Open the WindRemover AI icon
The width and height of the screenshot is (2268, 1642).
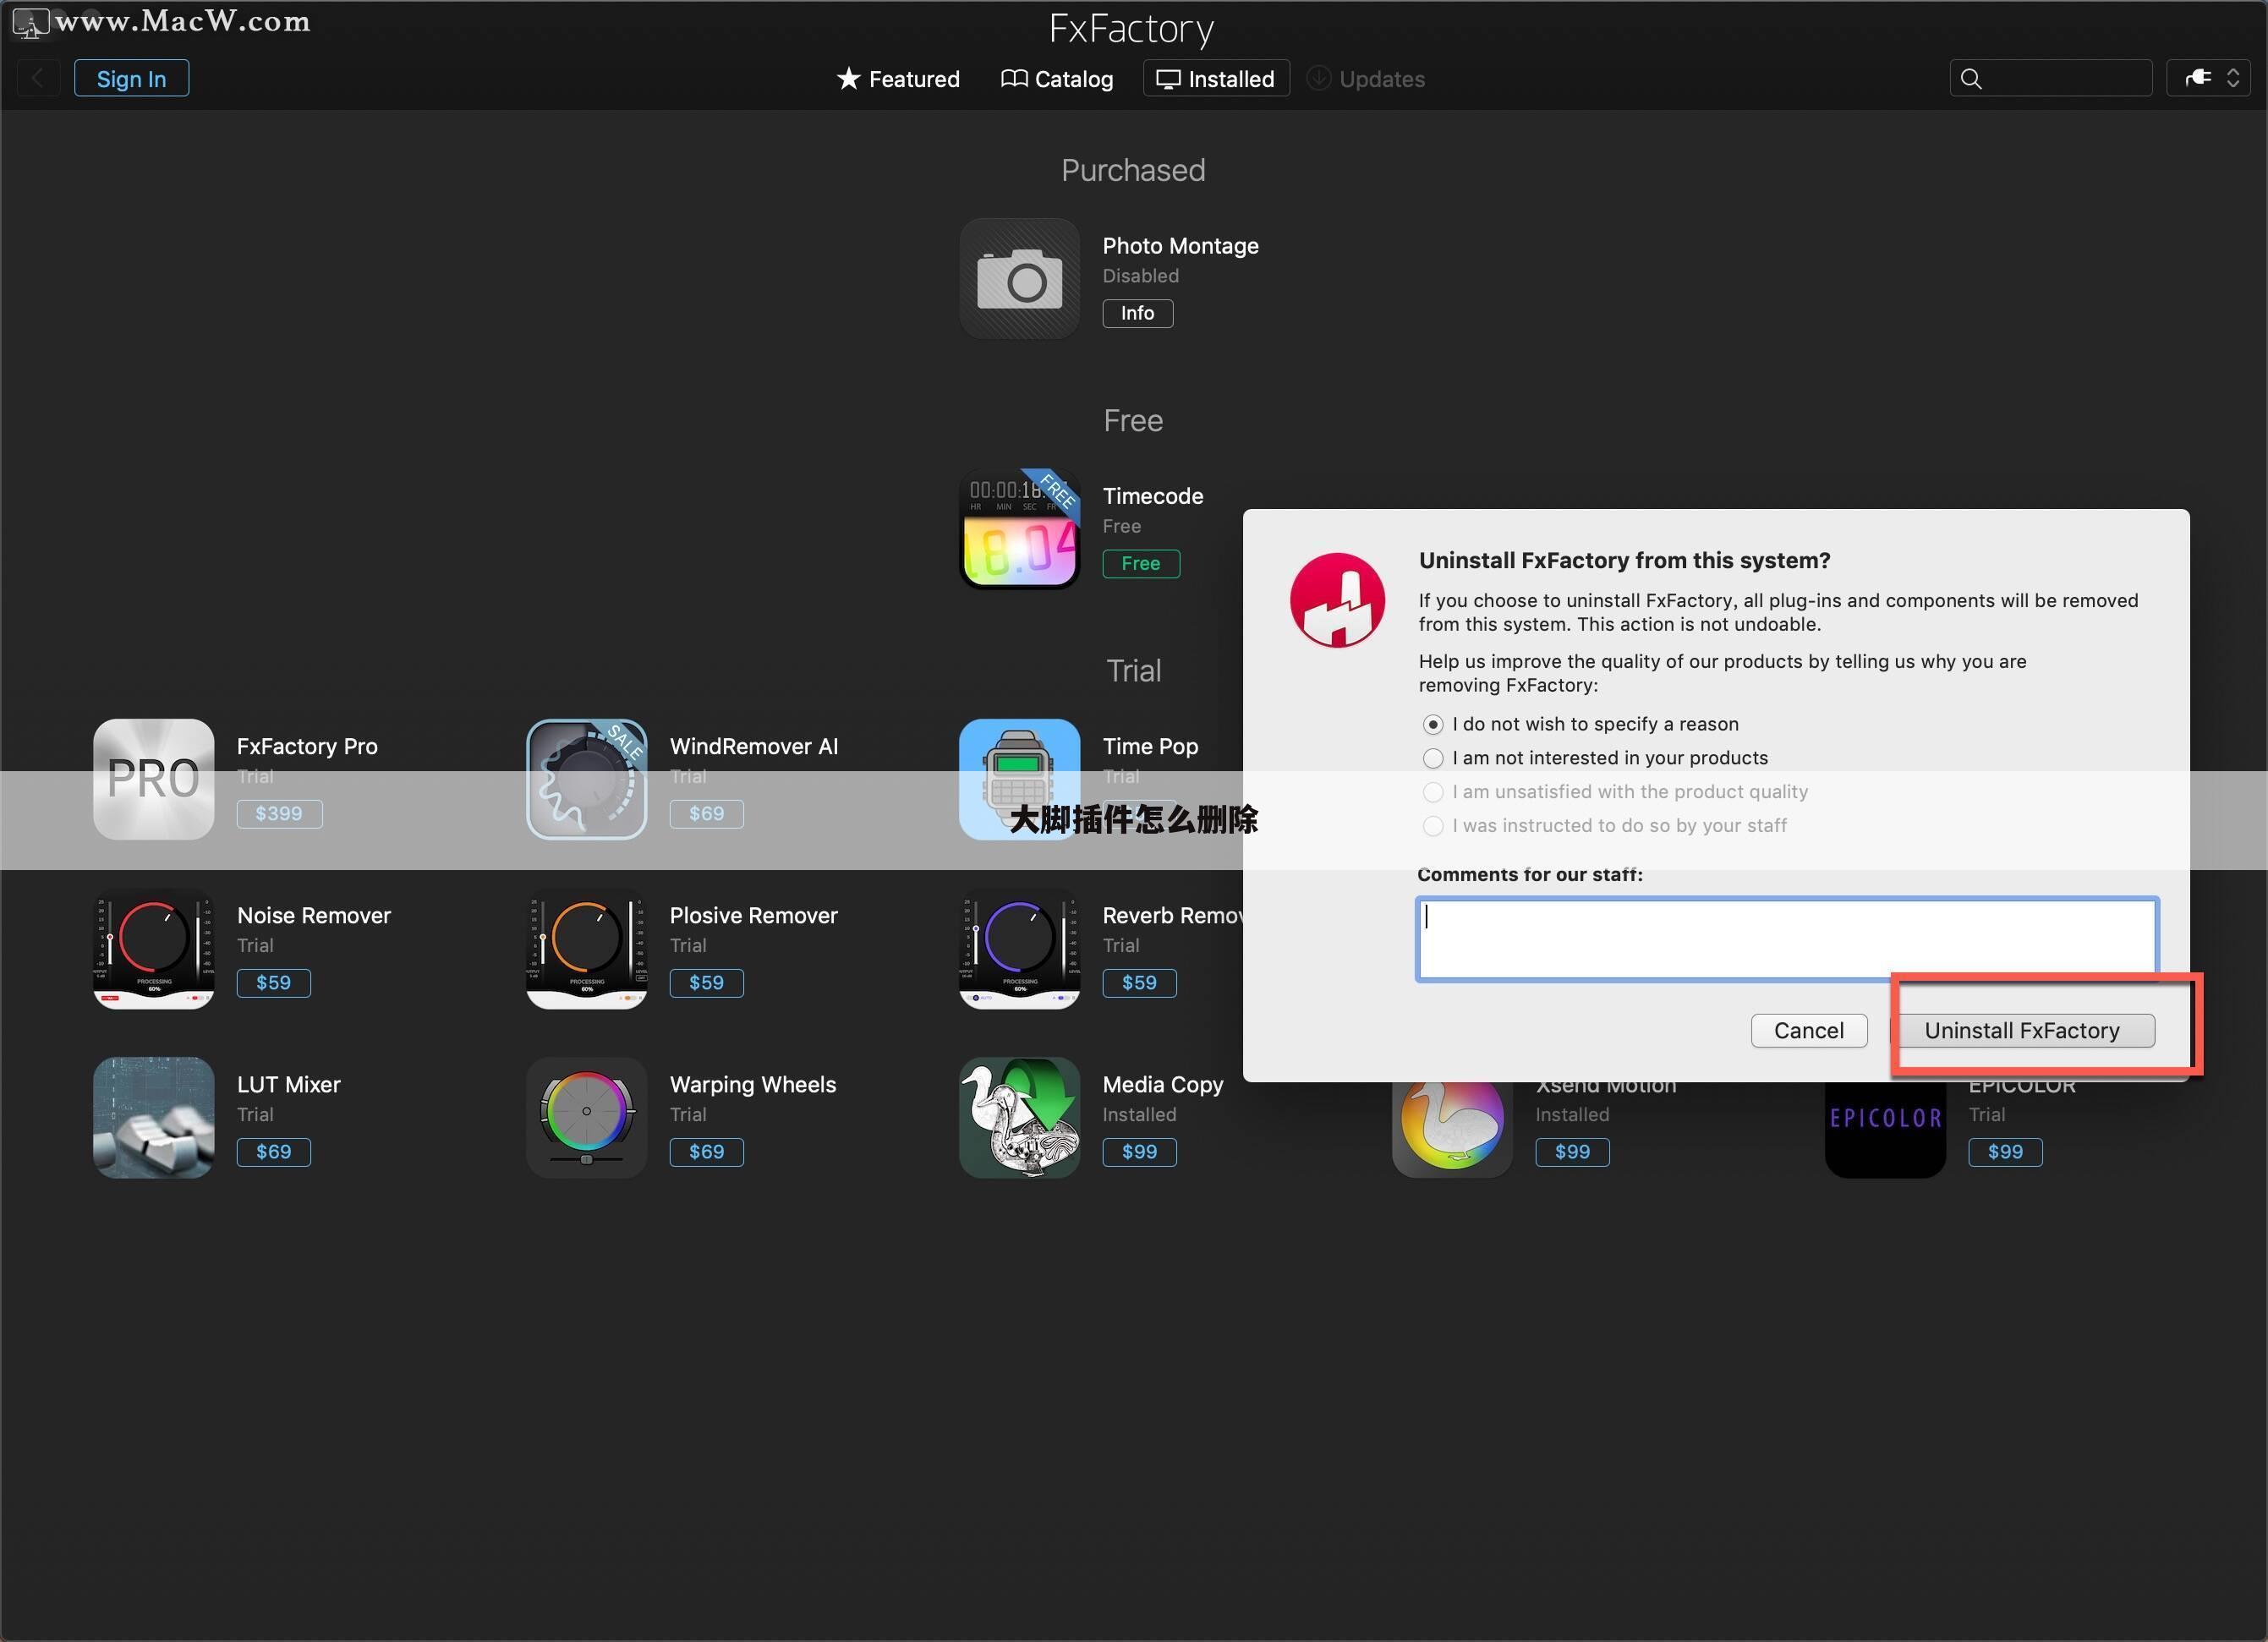coord(586,779)
